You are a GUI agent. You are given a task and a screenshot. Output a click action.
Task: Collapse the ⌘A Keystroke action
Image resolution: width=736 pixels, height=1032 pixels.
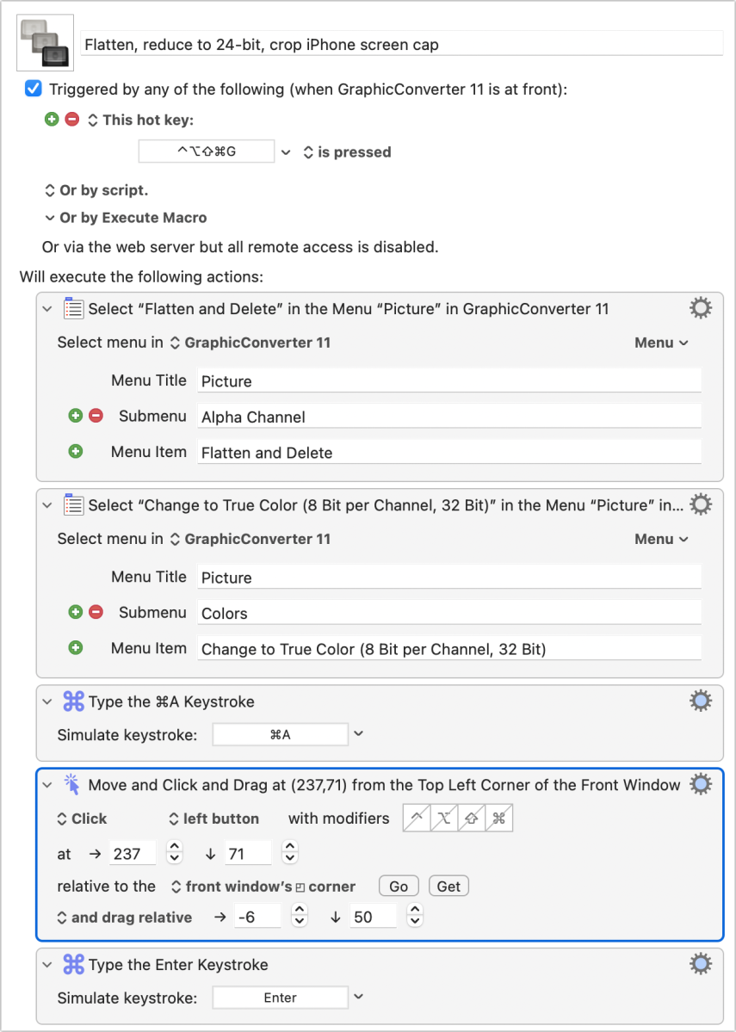(47, 701)
